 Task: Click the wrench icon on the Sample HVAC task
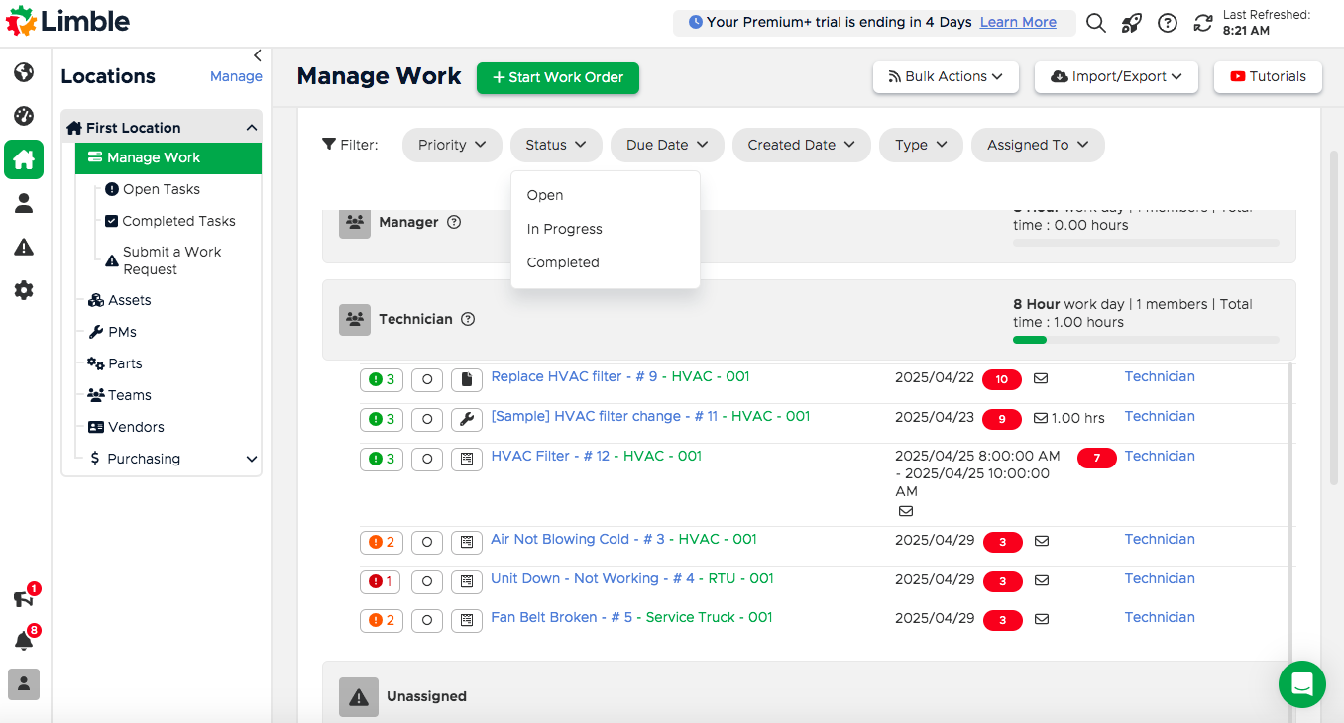(467, 419)
